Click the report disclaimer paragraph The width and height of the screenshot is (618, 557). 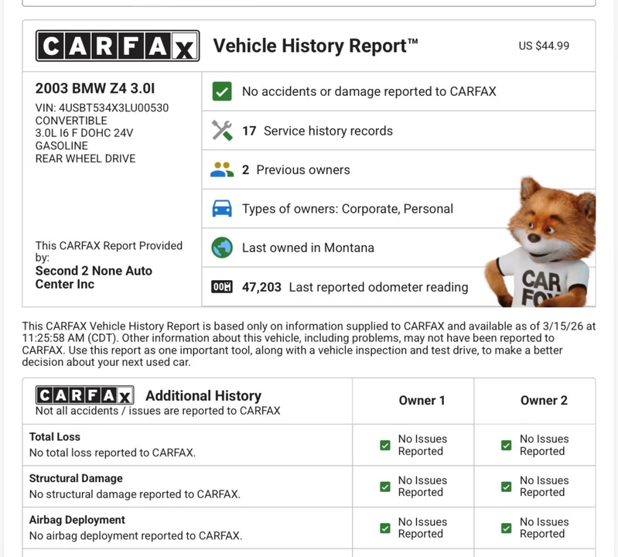(x=309, y=343)
